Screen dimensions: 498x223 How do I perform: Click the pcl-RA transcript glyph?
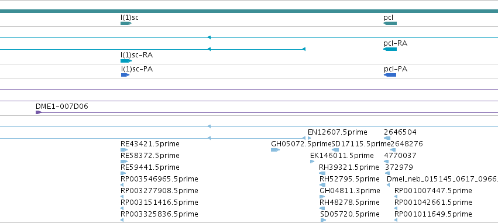coord(390,49)
